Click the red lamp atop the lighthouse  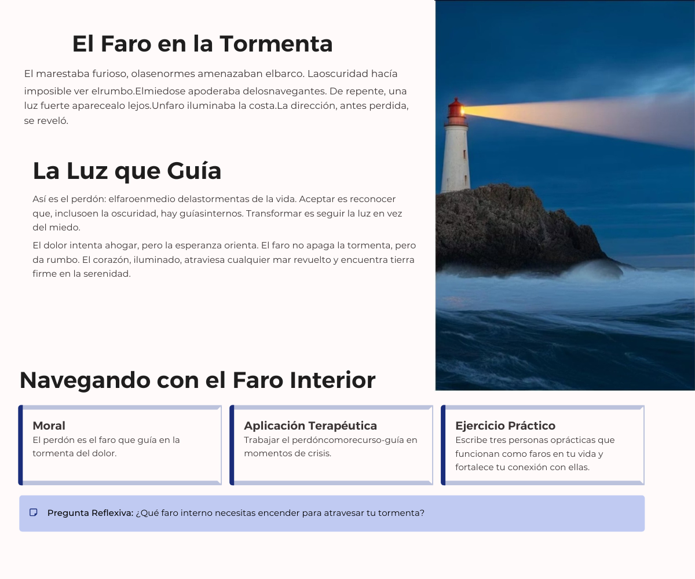coord(456,109)
